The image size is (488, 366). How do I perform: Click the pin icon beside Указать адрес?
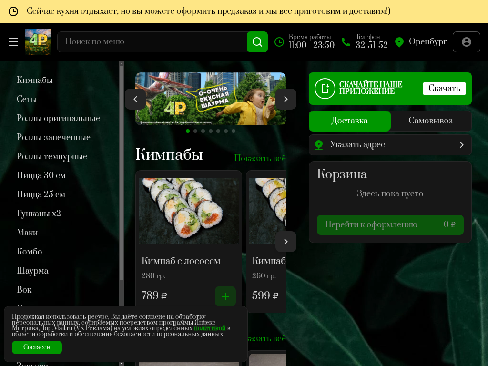point(319,145)
